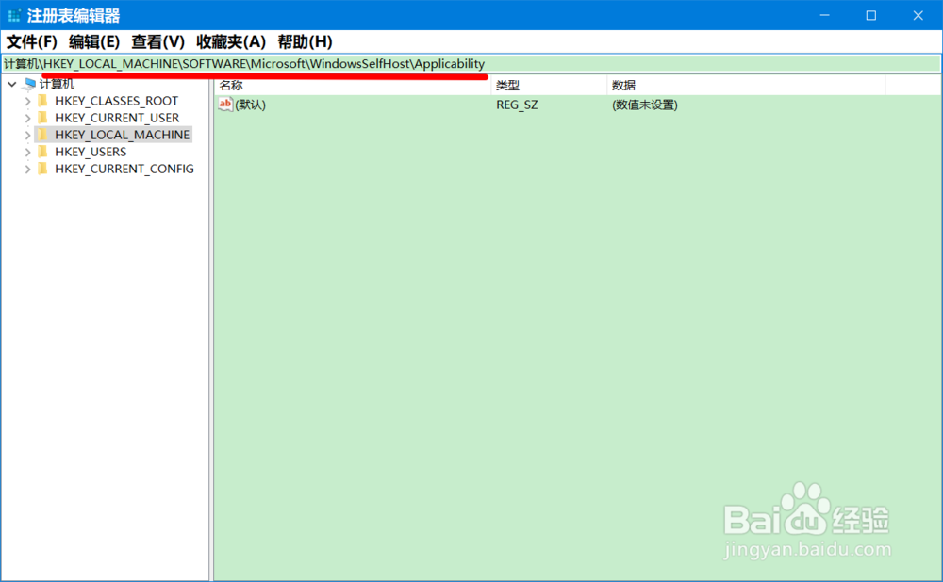Screen dimensions: 943x582
Task: Expand HKEY_USERS chevron
Action: tap(27, 152)
